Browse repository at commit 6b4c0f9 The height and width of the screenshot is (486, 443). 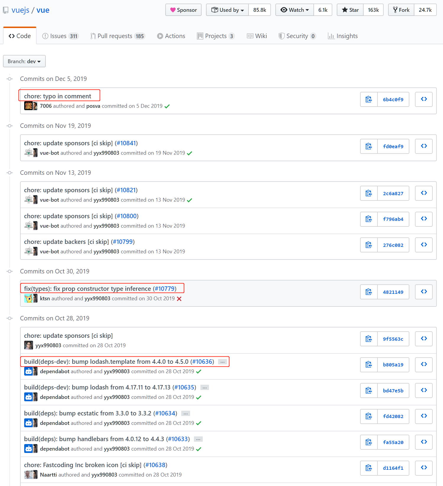click(x=424, y=99)
